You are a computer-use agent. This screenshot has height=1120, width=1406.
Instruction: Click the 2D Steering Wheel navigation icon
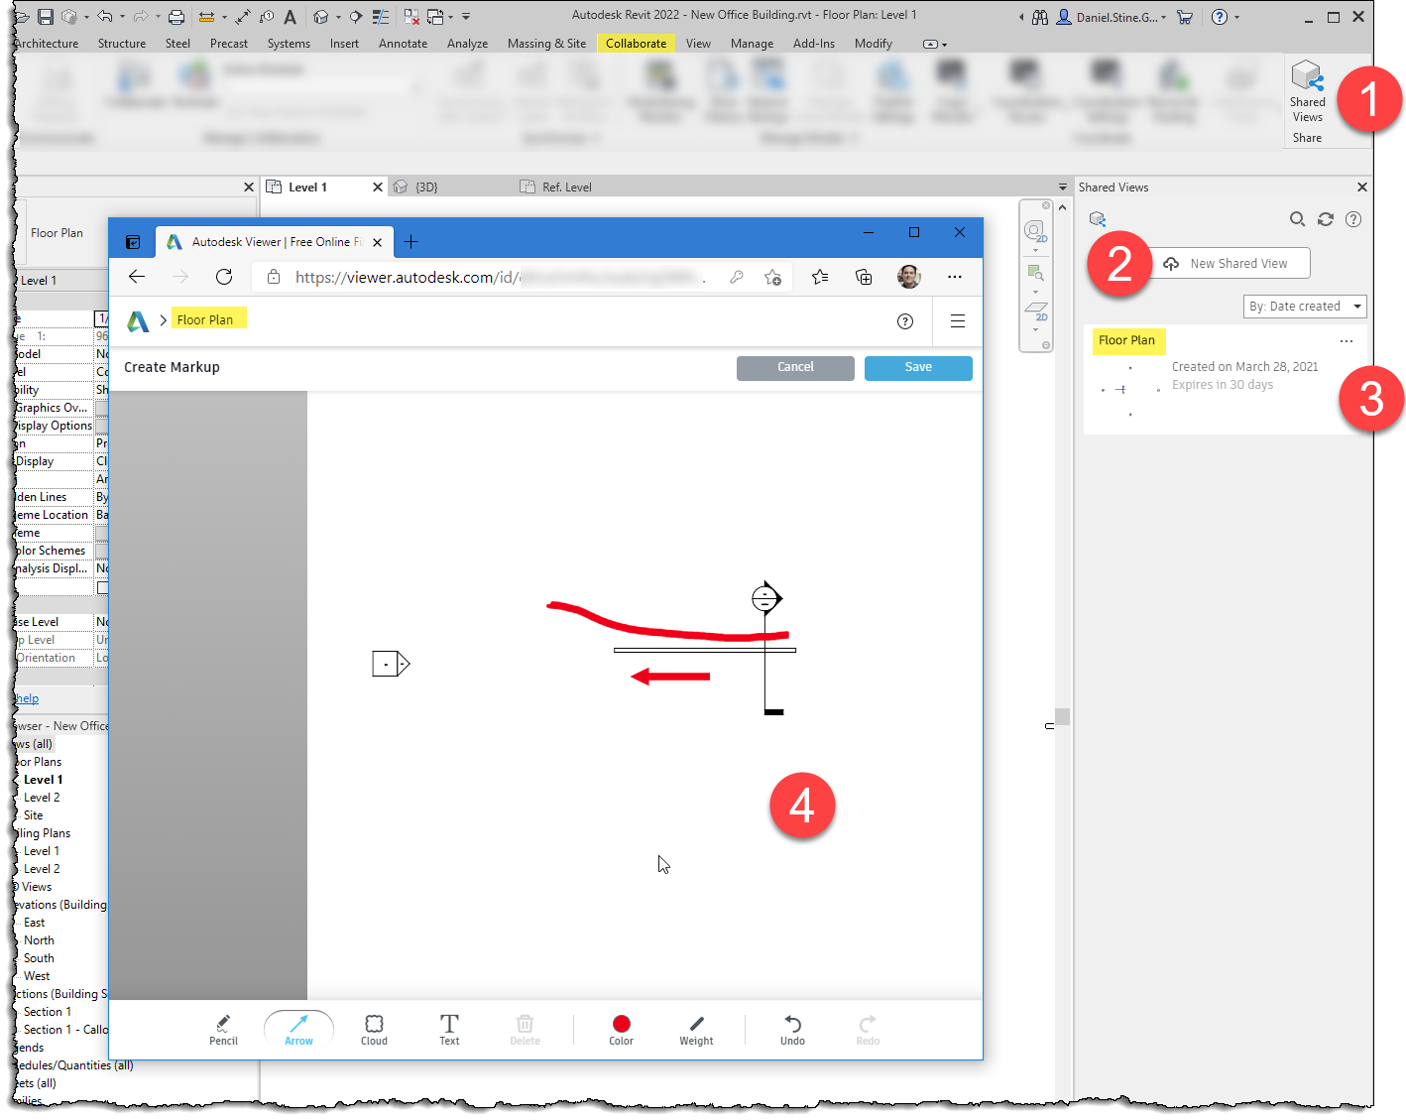click(x=1035, y=231)
